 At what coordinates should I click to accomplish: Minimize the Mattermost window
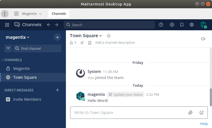[x=197, y=4]
